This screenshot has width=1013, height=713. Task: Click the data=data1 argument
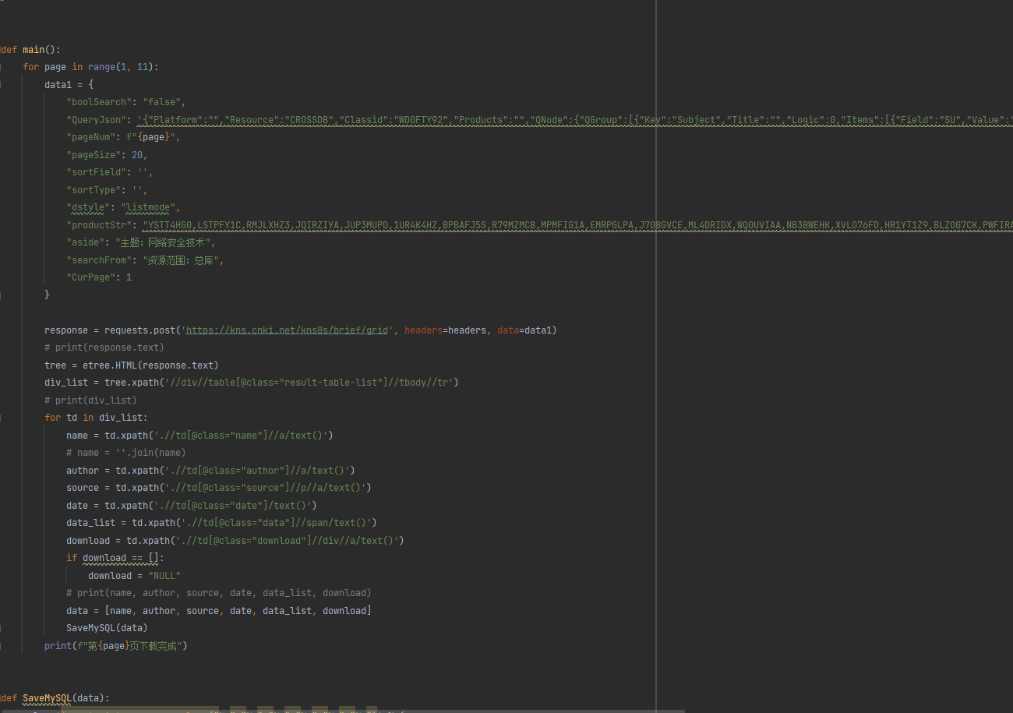(524, 330)
